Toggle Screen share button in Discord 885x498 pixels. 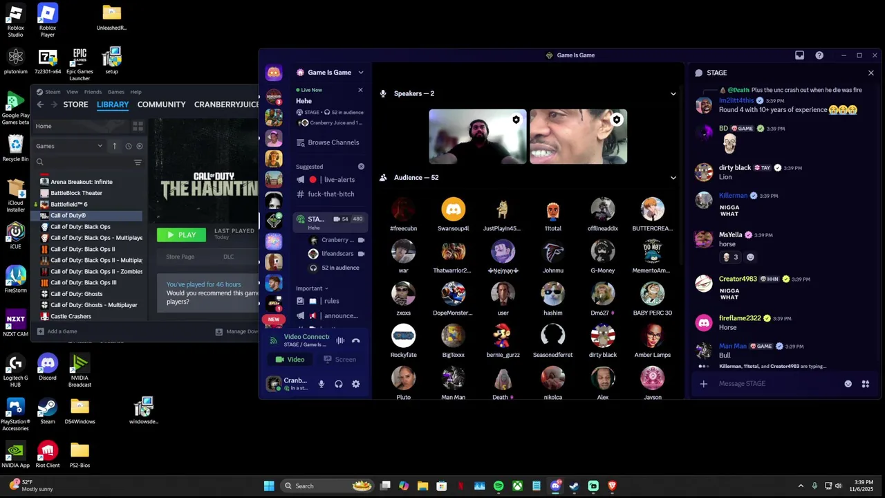(339, 360)
